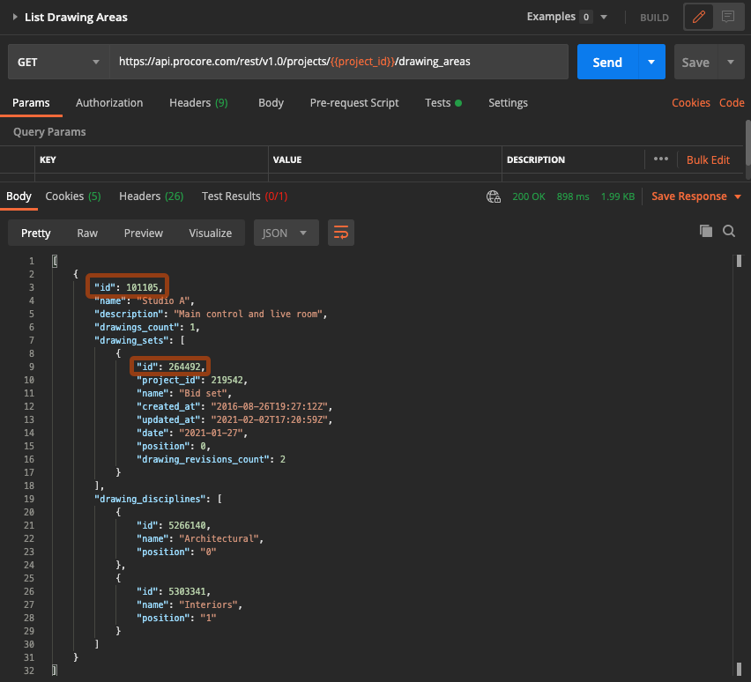Open the Cookies link
751x682 pixels.
(x=691, y=103)
